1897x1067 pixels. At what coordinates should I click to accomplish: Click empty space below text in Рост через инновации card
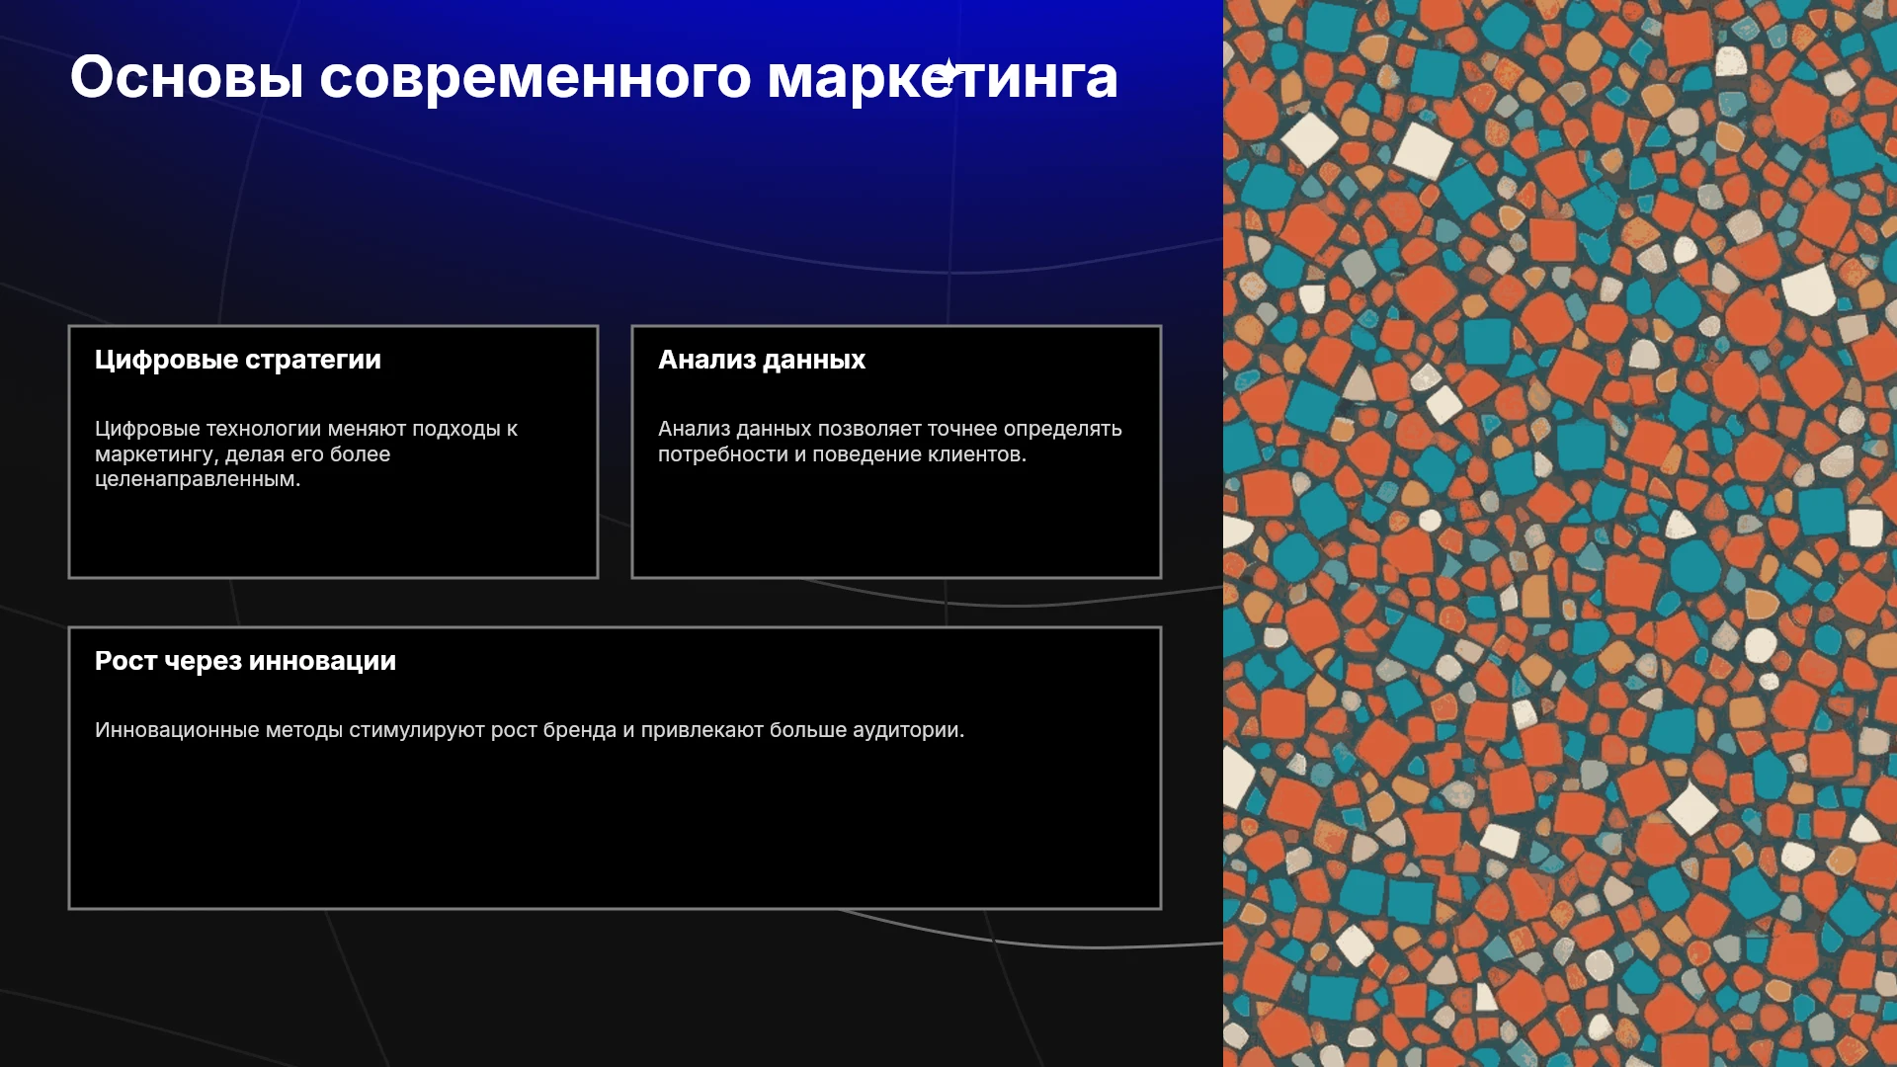point(615,825)
